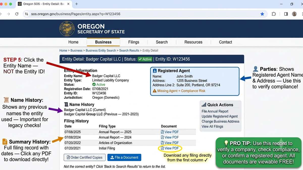Click the Entity ID W123456 value
This screenshot has width=303, height=170.
(99, 93)
